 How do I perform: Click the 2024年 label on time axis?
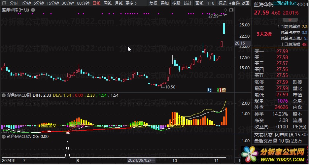pyautogui.click(x=8, y=161)
